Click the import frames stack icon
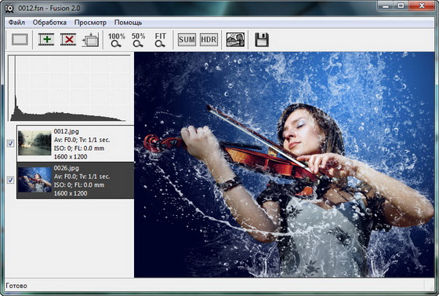The width and height of the screenshot is (439, 296). tap(90, 39)
